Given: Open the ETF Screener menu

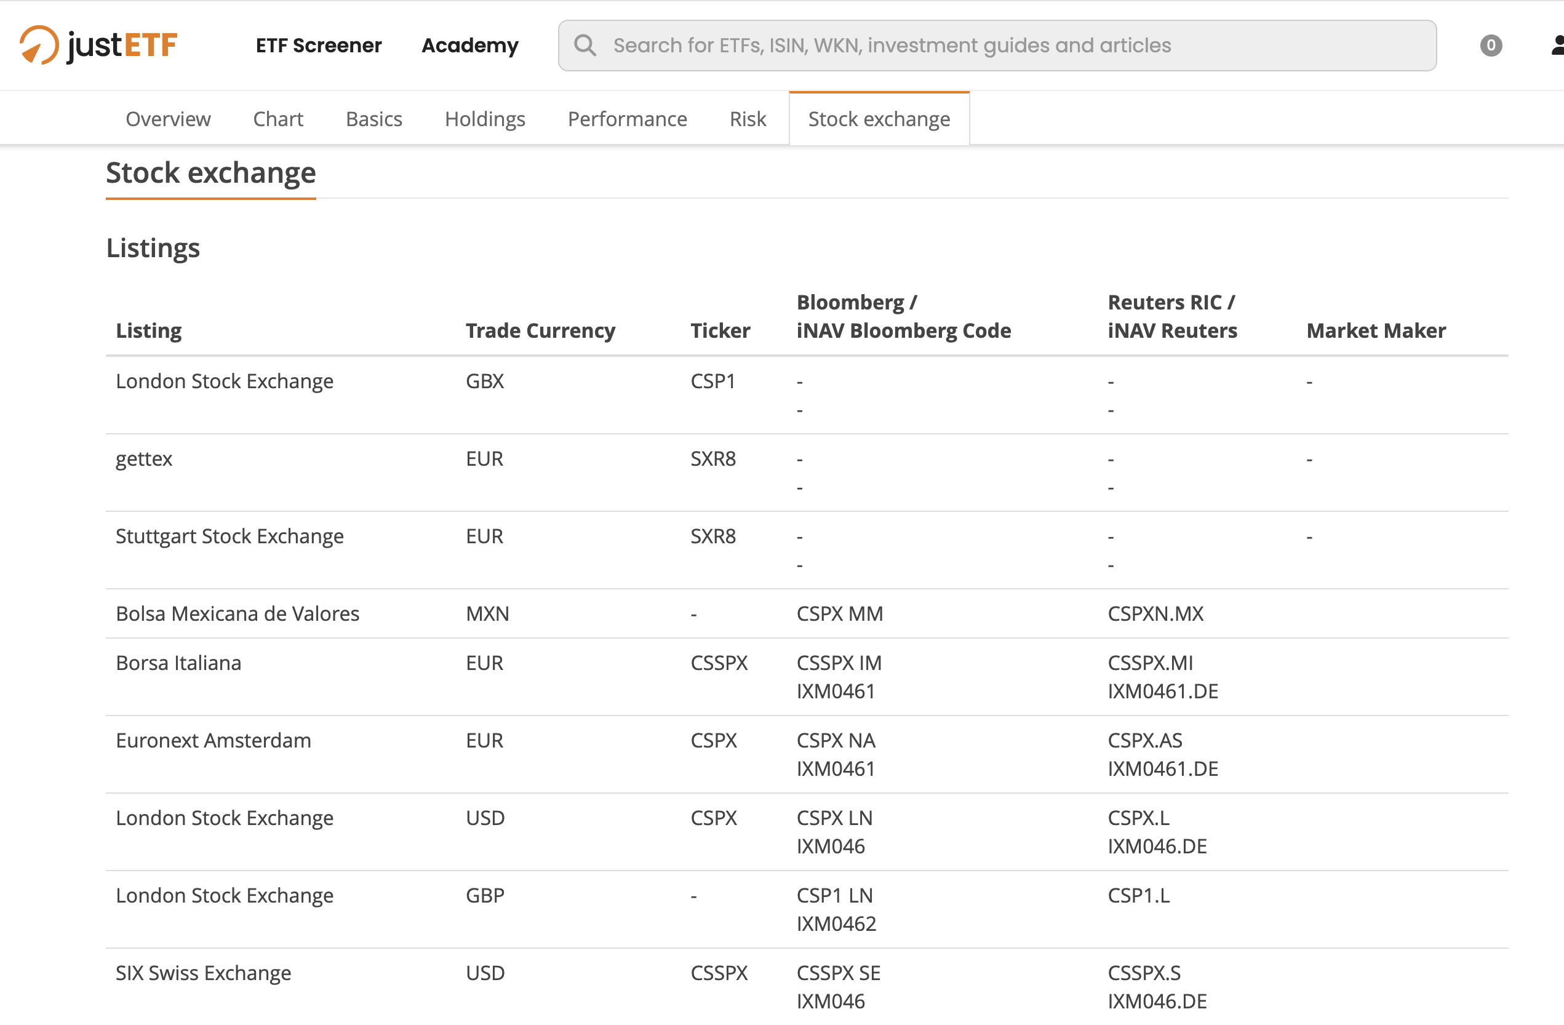Looking at the screenshot, I should coord(319,46).
